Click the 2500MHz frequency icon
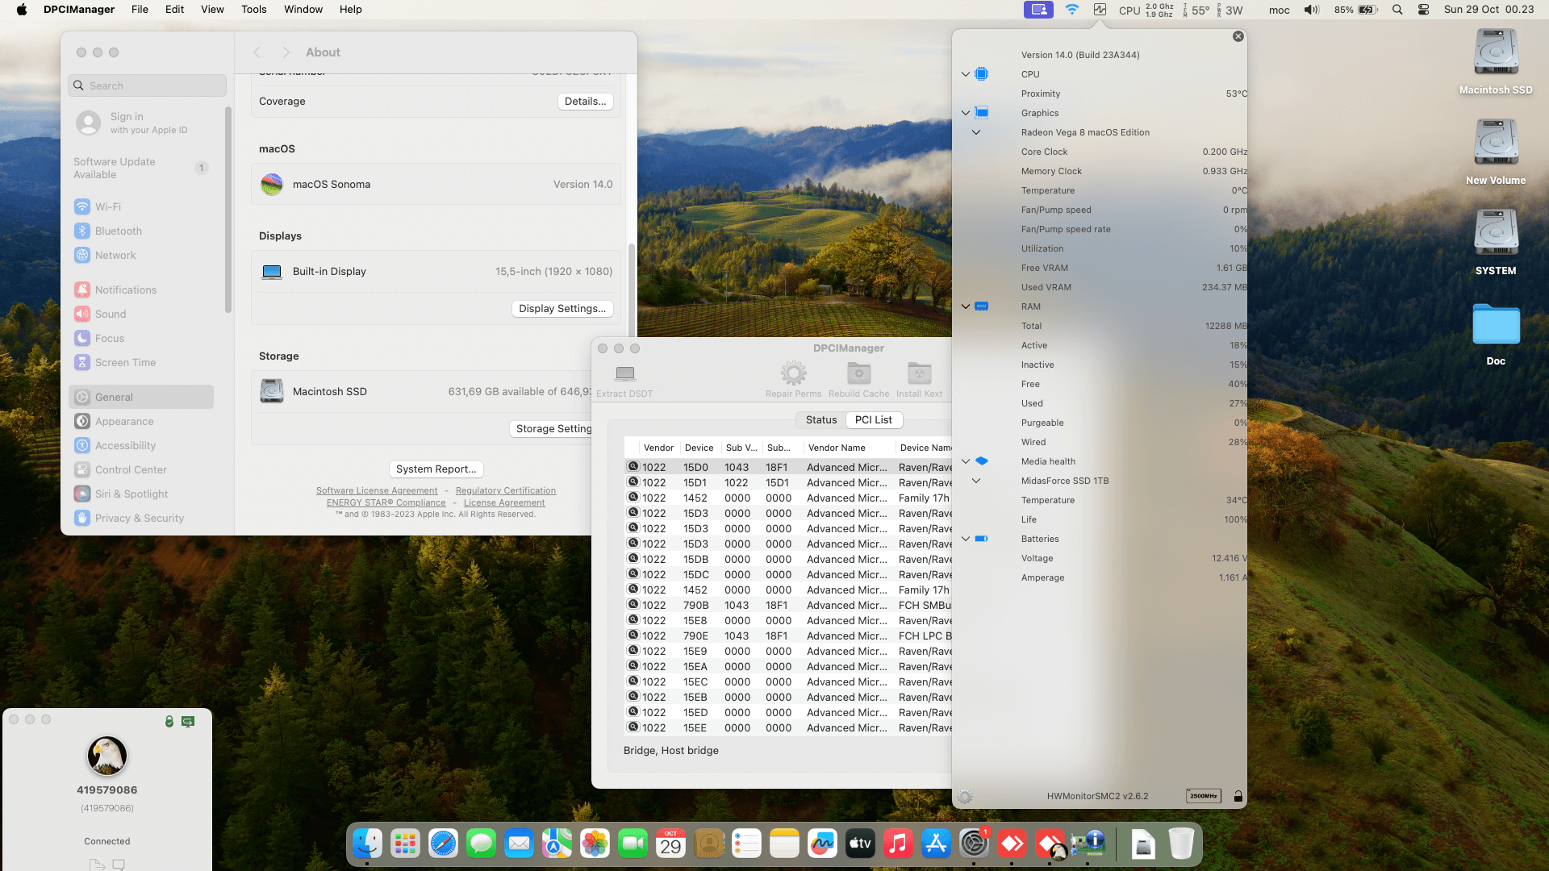The height and width of the screenshot is (871, 1549). point(1203,796)
